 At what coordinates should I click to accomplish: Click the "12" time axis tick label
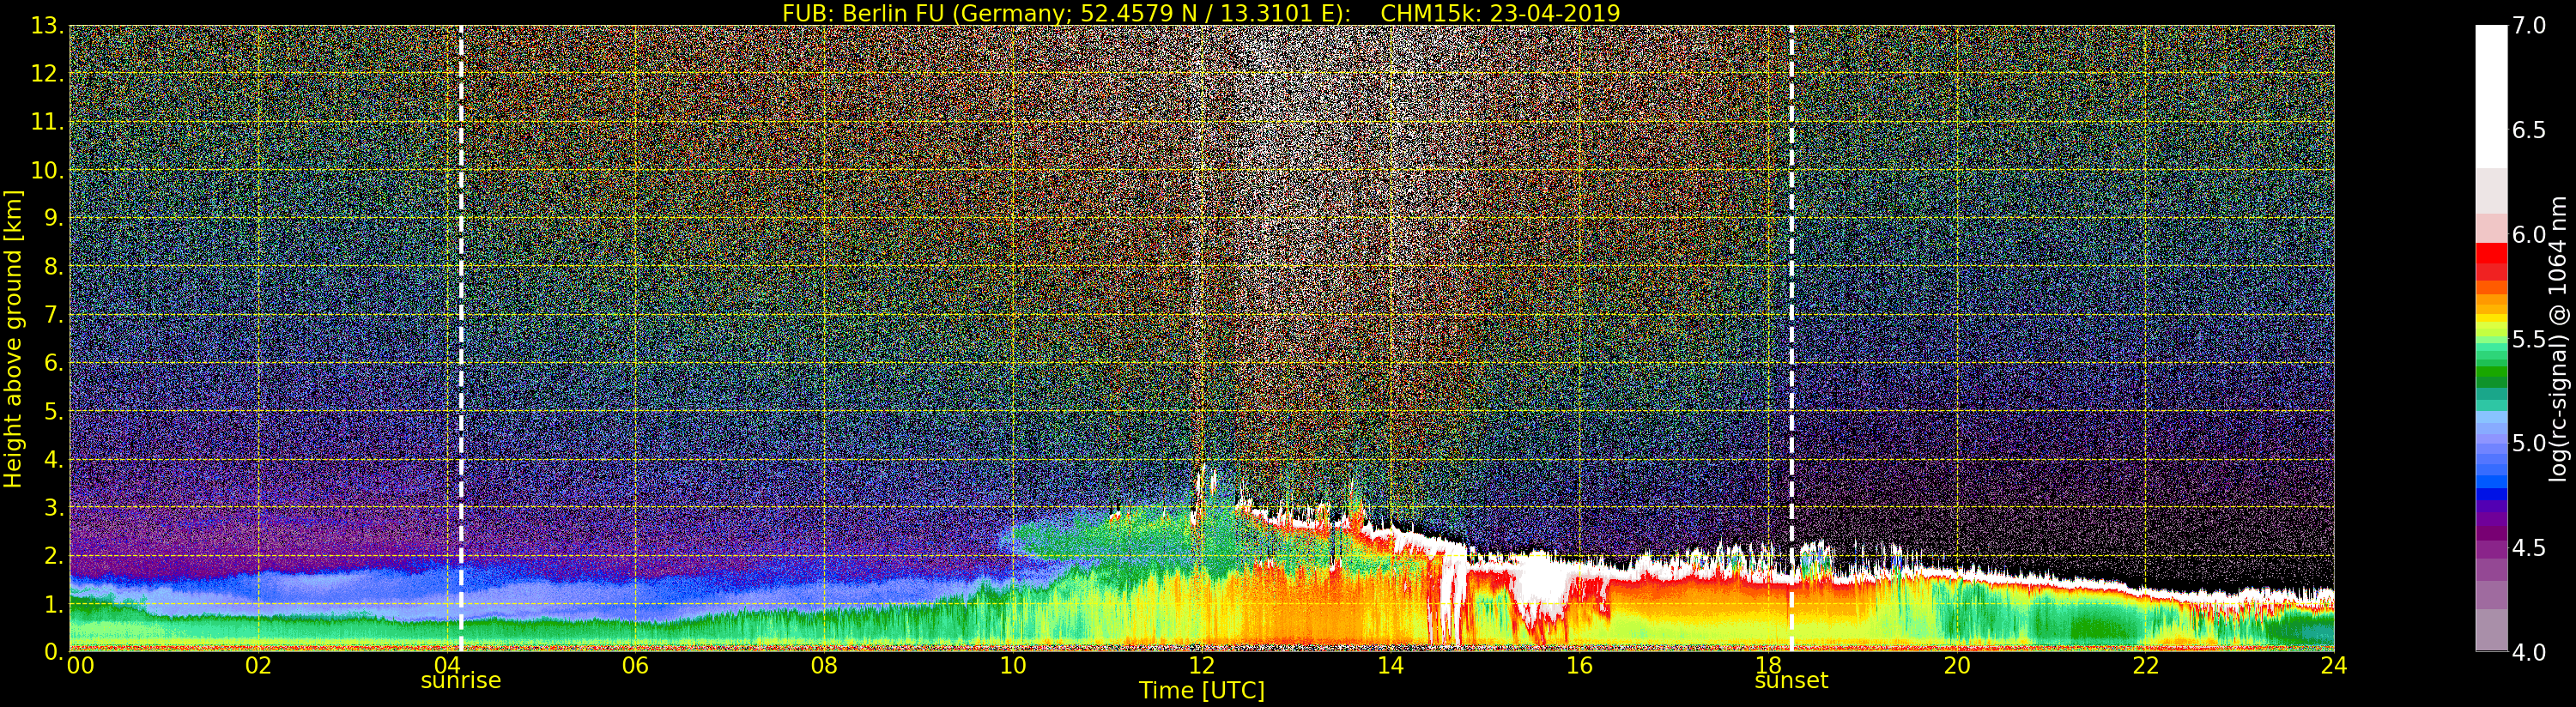(x=1201, y=665)
